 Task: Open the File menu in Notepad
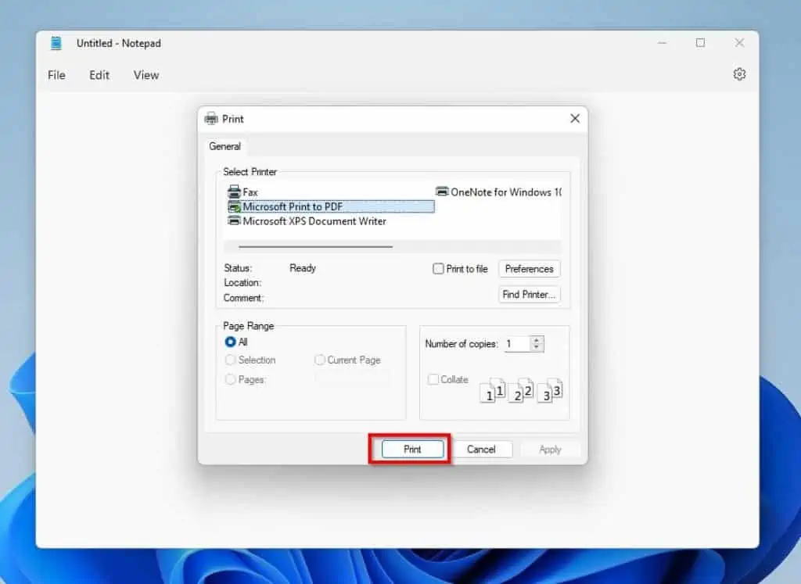56,75
